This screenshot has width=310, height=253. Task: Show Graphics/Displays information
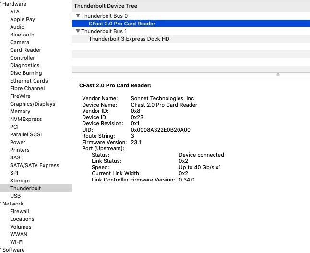[x=33, y=104]
